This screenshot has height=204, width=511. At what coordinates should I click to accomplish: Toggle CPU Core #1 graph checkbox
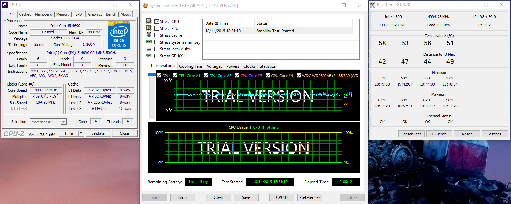click(175, 75)
